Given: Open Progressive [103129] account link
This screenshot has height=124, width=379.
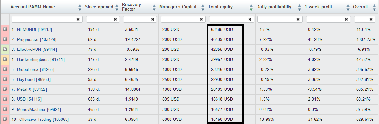Looking at the screenshot, I should click(x=36, y=39).
